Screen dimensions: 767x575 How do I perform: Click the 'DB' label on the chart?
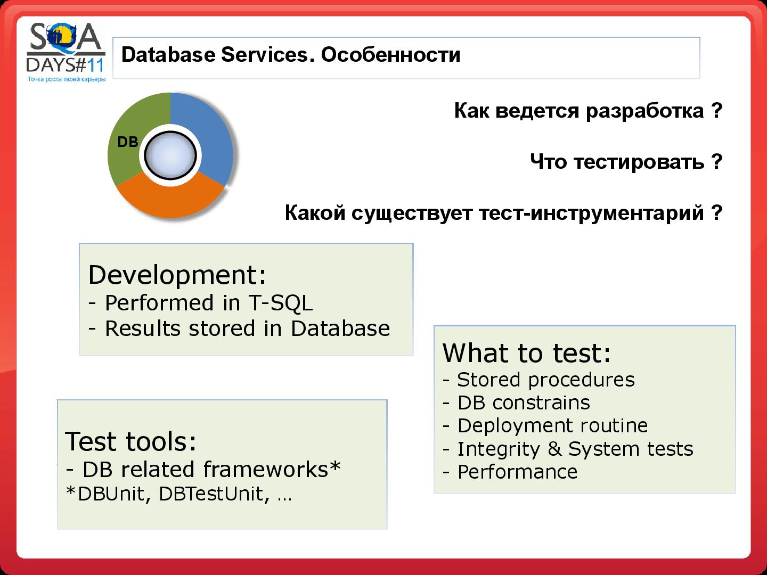pos(128,142)
